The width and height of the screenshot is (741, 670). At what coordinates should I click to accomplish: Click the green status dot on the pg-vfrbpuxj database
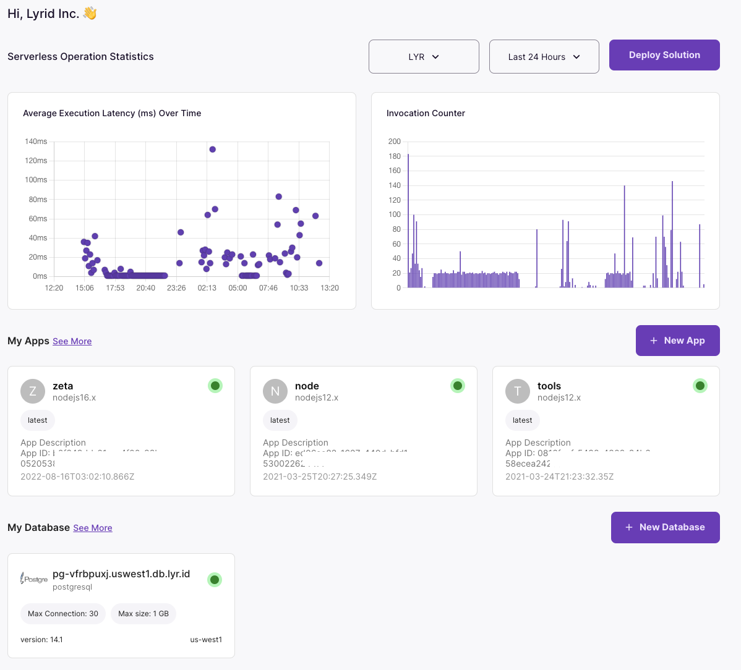click(x=215, y=580)
